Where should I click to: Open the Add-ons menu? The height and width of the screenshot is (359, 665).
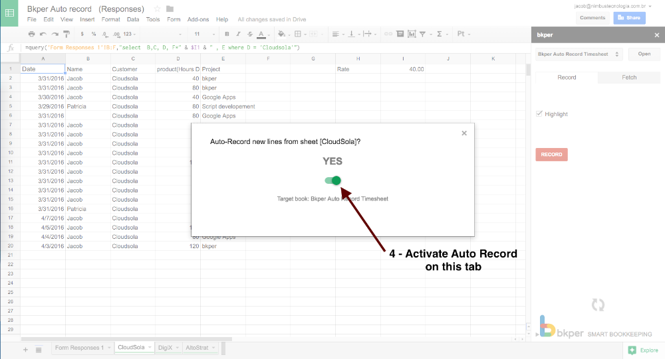198,19
